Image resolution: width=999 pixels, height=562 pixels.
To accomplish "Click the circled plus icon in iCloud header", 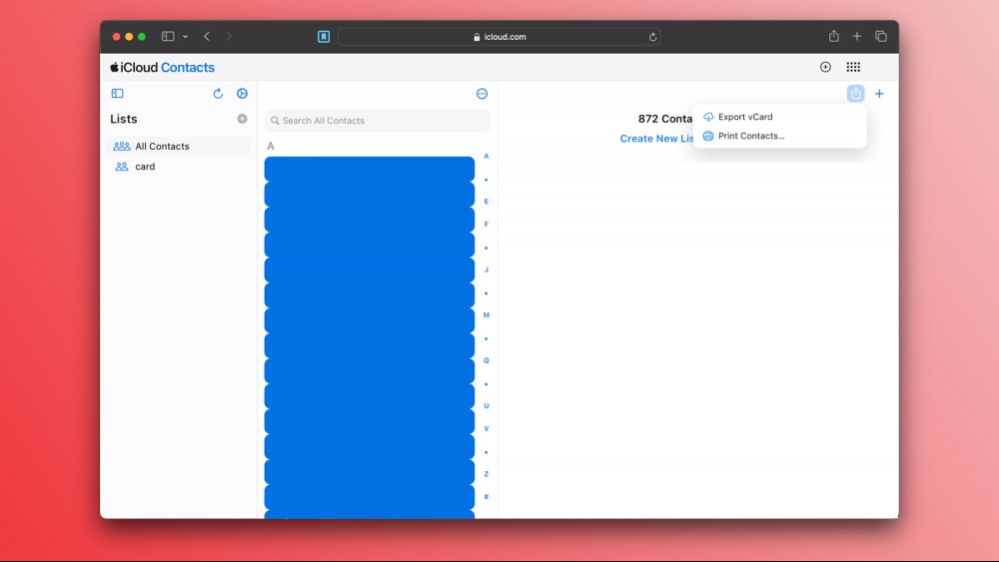I will (825, 67).
